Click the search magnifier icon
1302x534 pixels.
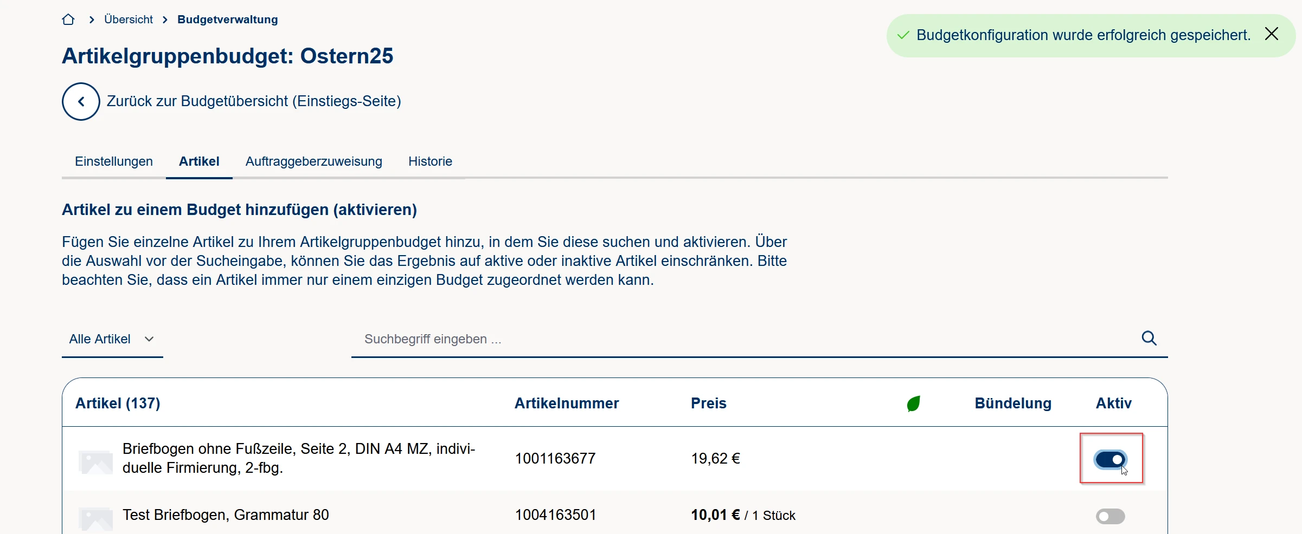(x=1149, y=338)
